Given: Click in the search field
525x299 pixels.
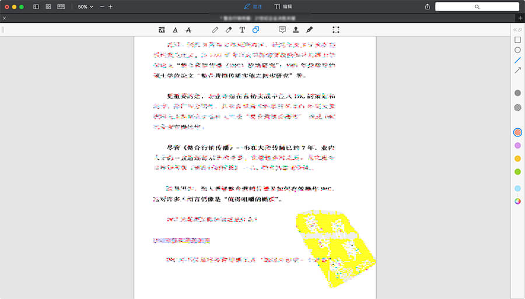Looking at the screenshot, I should pos(477,6).
